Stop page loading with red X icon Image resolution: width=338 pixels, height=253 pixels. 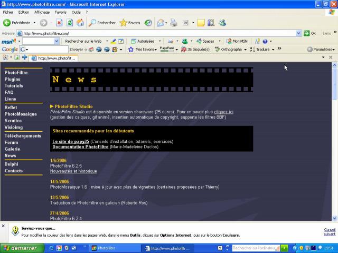[59, 23]
